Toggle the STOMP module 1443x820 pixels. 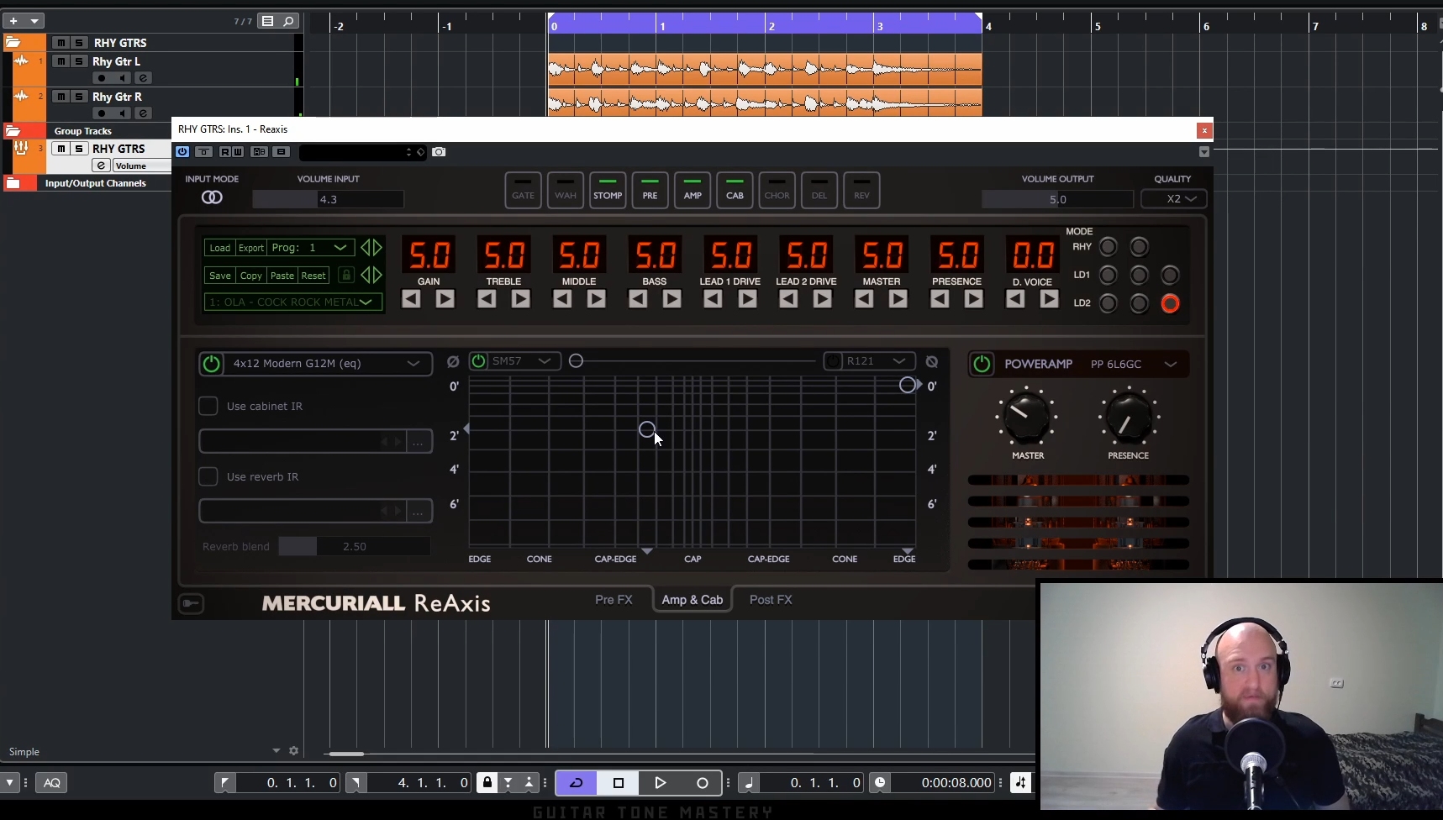pyautogui.click(x=608, y=190)
